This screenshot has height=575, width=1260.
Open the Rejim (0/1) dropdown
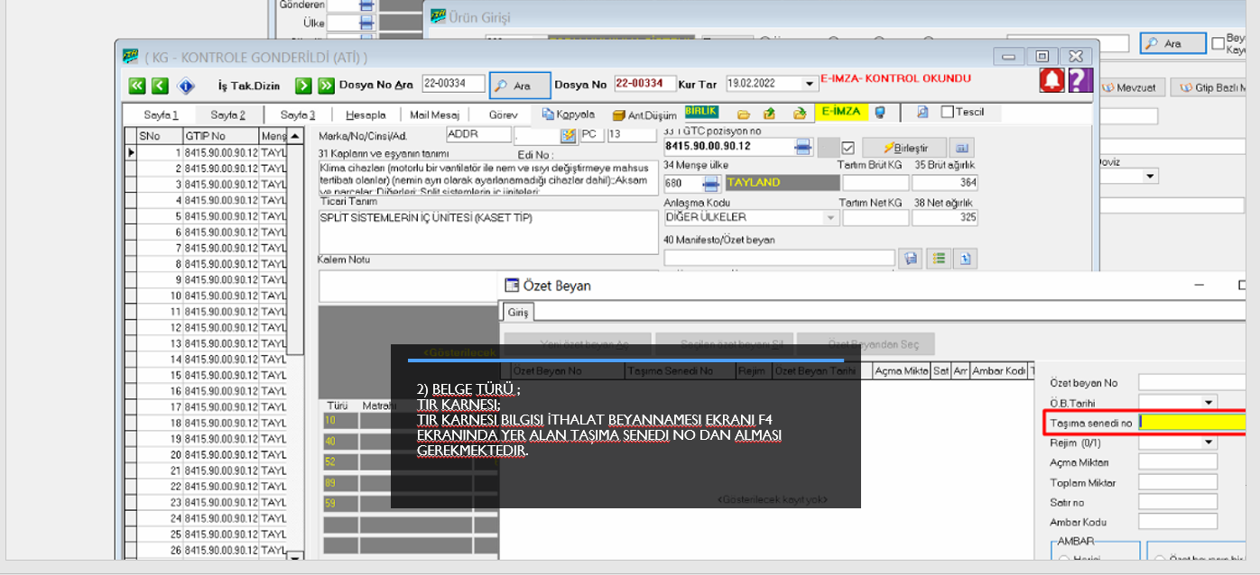[1209, 442]
